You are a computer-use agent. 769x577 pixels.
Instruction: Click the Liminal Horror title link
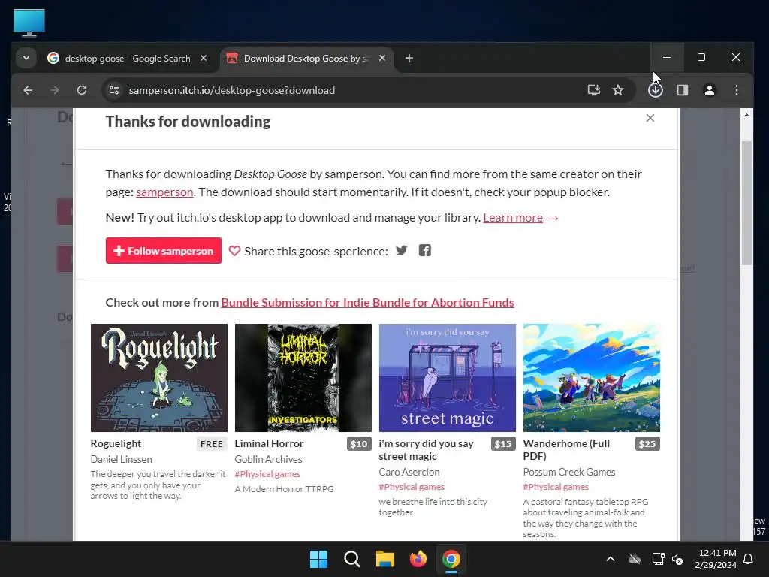pyautogui.click(x=269, y=443)
